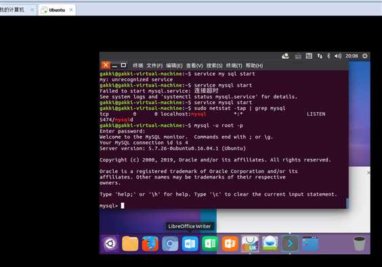Image resolution: width=382 pixels, height=267 pixels.
Task: Open the network connection indicator
Action: (x=320, y=56)
